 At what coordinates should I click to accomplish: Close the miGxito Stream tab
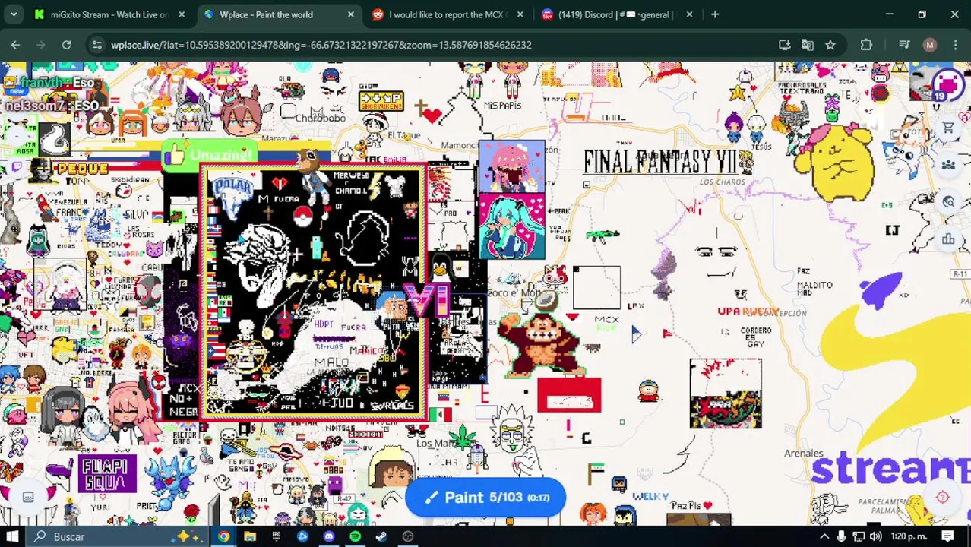point(182,14)
